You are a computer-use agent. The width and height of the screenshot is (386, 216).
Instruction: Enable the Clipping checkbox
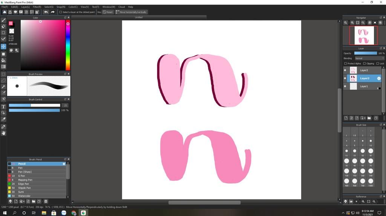click(x=365, y=63)
